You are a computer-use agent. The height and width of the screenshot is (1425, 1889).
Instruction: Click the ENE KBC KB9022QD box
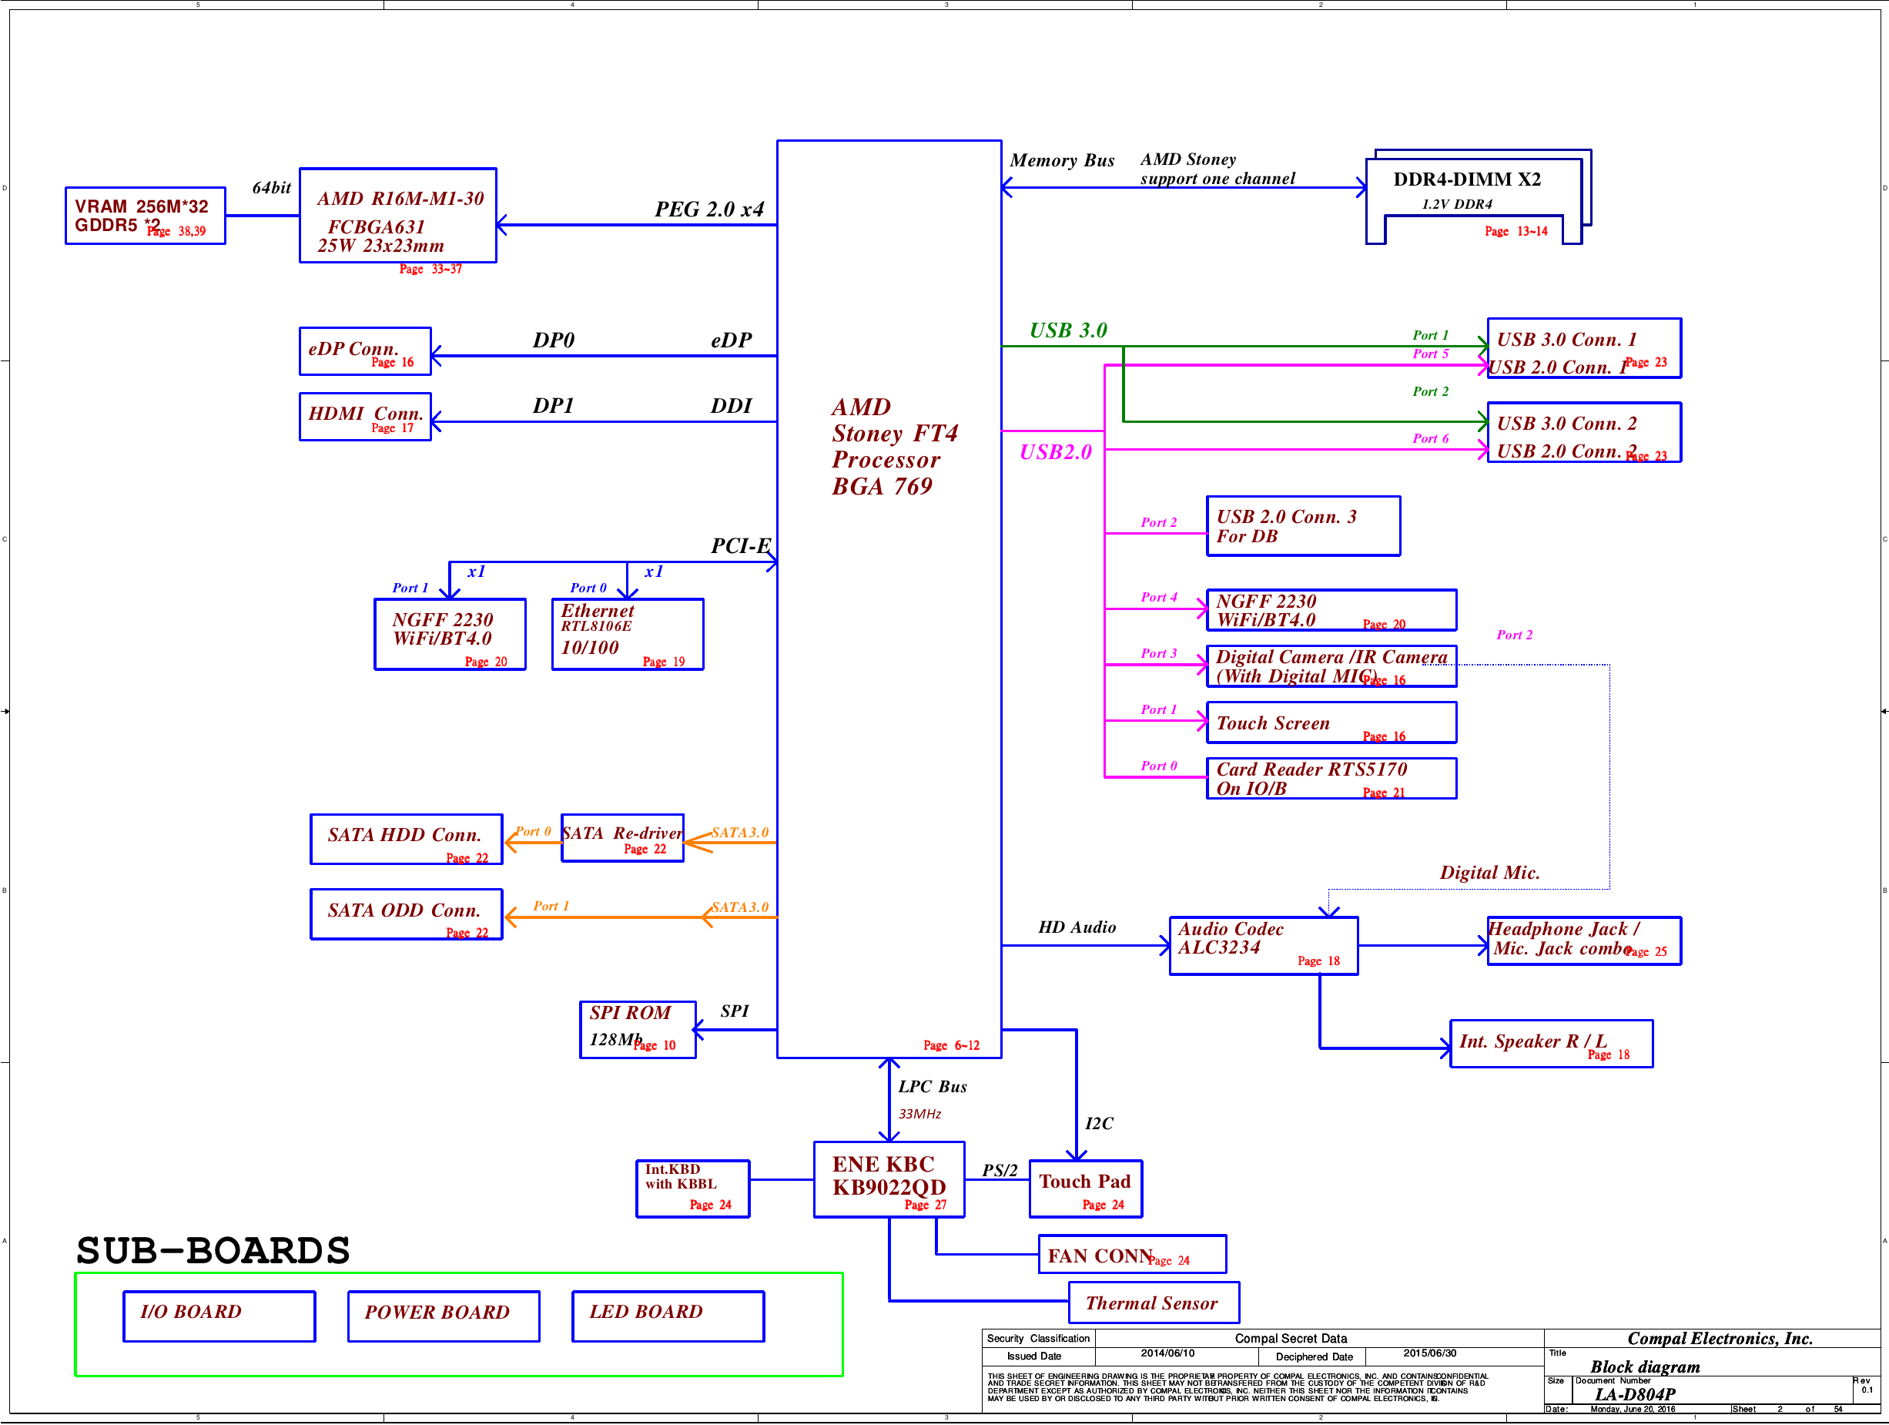tap(889, 1180)
